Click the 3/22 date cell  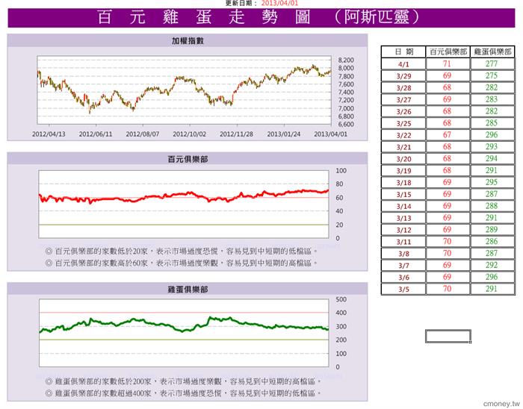click(403, 135)
